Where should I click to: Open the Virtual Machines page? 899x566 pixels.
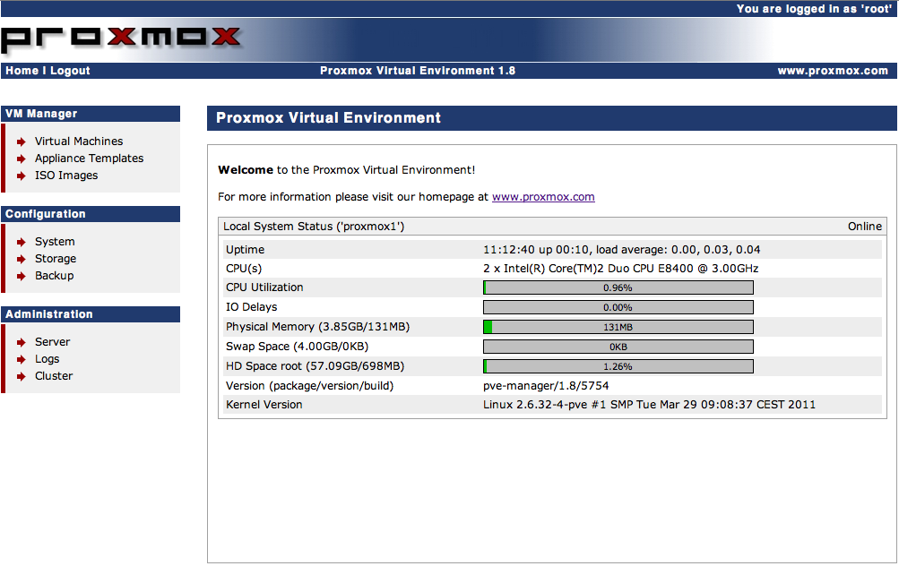click(79, 141)
